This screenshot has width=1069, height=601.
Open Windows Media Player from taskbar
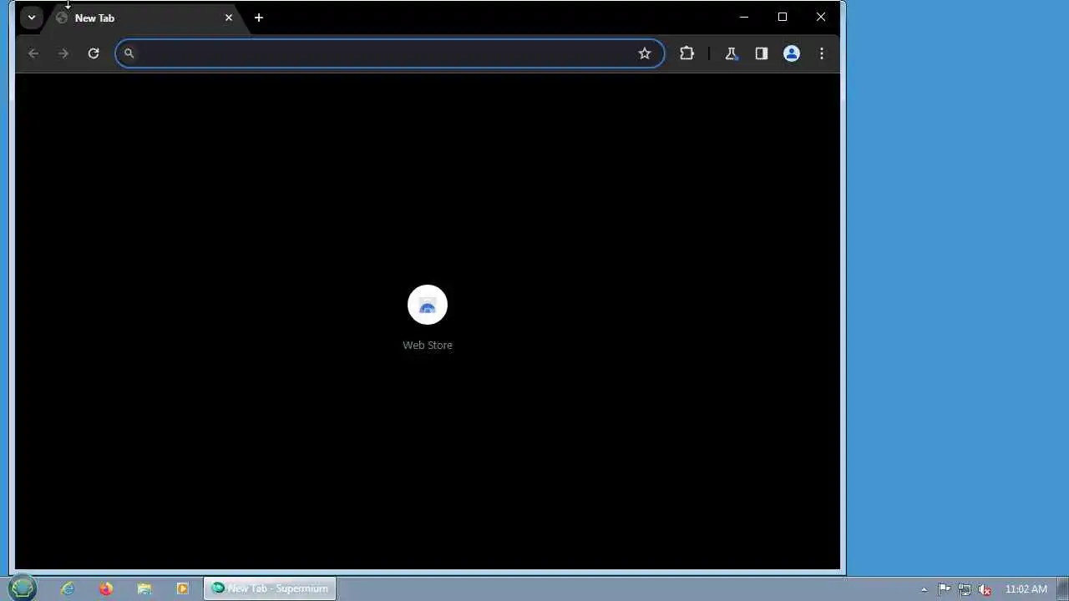(183, 588)
